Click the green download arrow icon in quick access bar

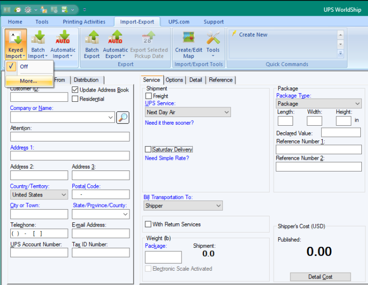pyautogui.click(x=64, y=10)
